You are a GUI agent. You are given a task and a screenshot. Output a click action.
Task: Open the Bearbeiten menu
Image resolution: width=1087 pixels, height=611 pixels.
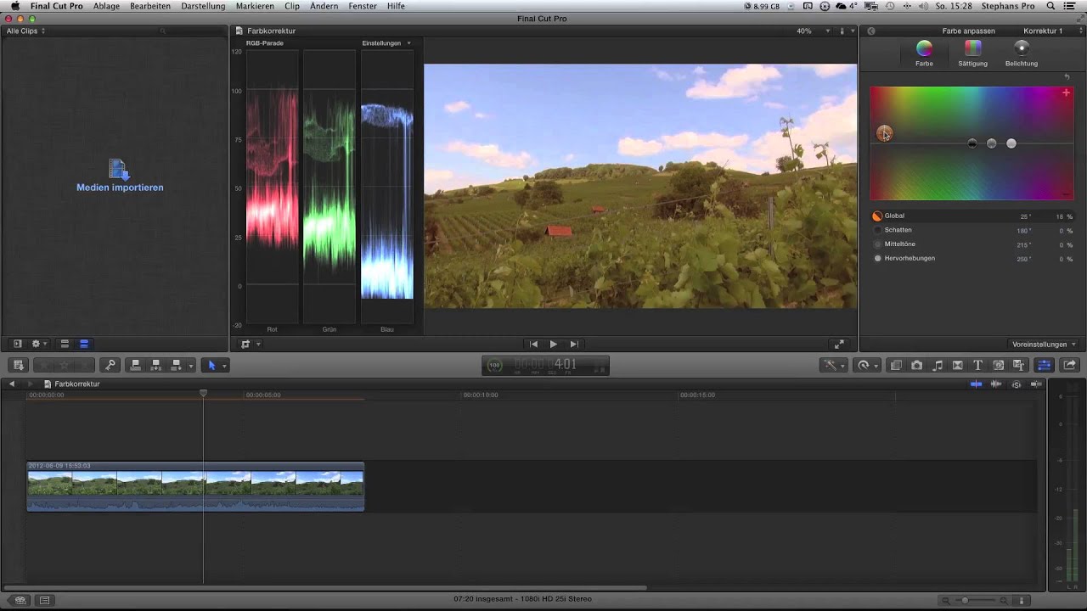tap(150, 6)
